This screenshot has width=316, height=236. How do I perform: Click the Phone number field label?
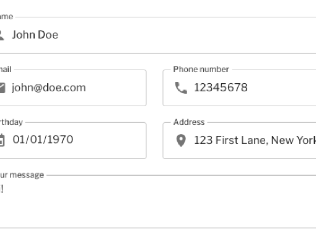201,69
